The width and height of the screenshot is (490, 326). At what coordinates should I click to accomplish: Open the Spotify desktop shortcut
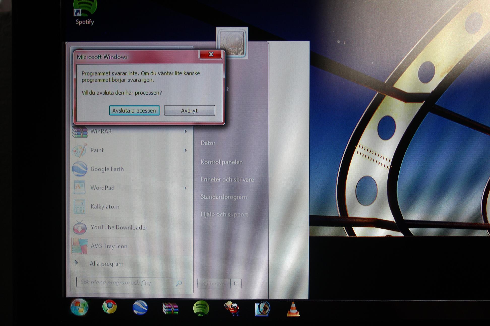click(x=85, y=12)
